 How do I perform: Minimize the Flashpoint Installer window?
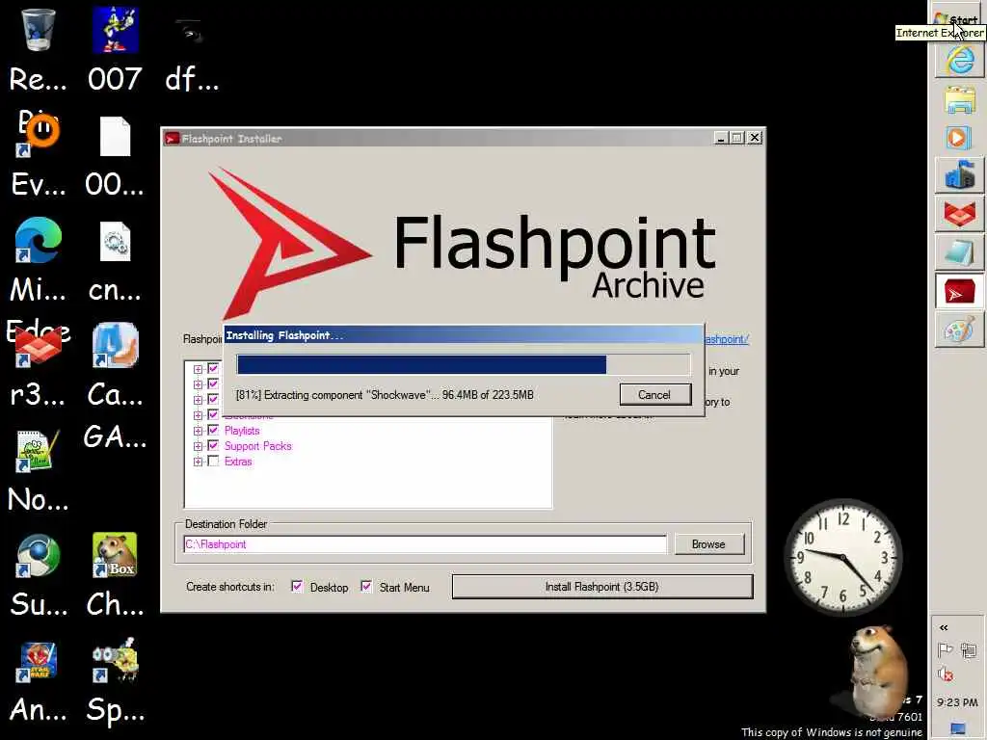721,138
